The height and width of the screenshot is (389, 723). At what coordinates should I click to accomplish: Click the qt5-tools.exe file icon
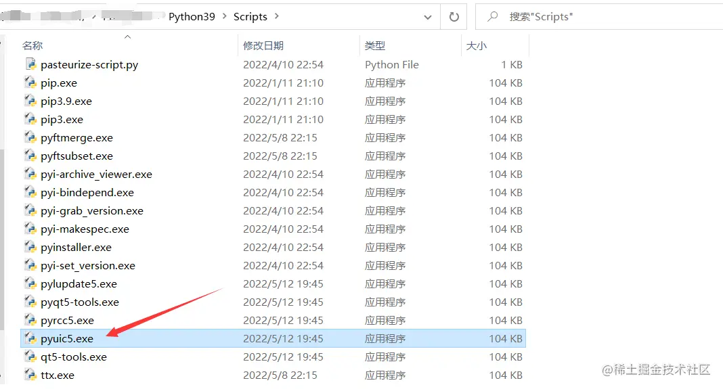[30, 357]
